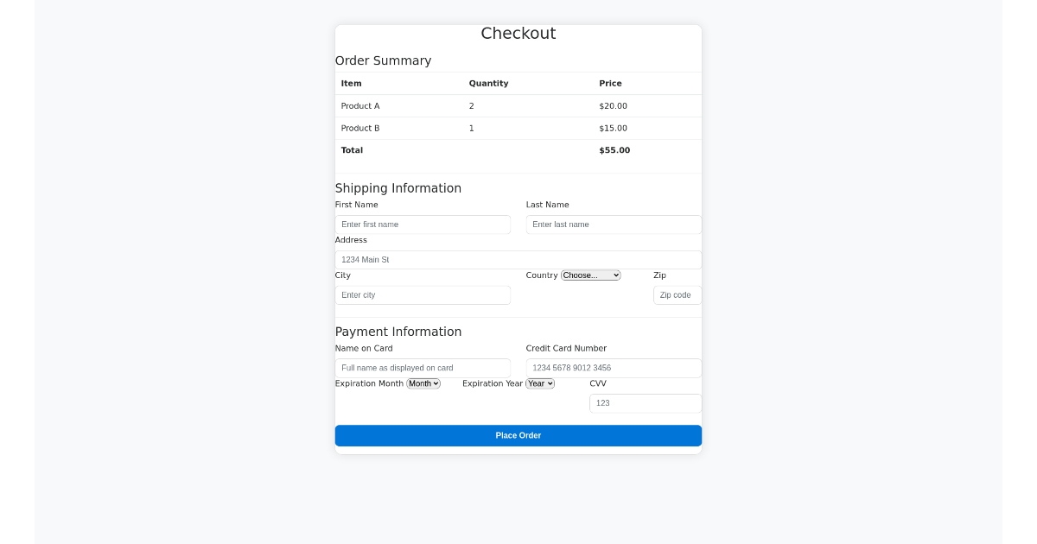Click the Order Summary heading

(x=383, y=60)
